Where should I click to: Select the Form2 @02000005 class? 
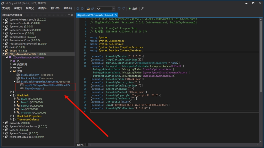click(32, 106)
